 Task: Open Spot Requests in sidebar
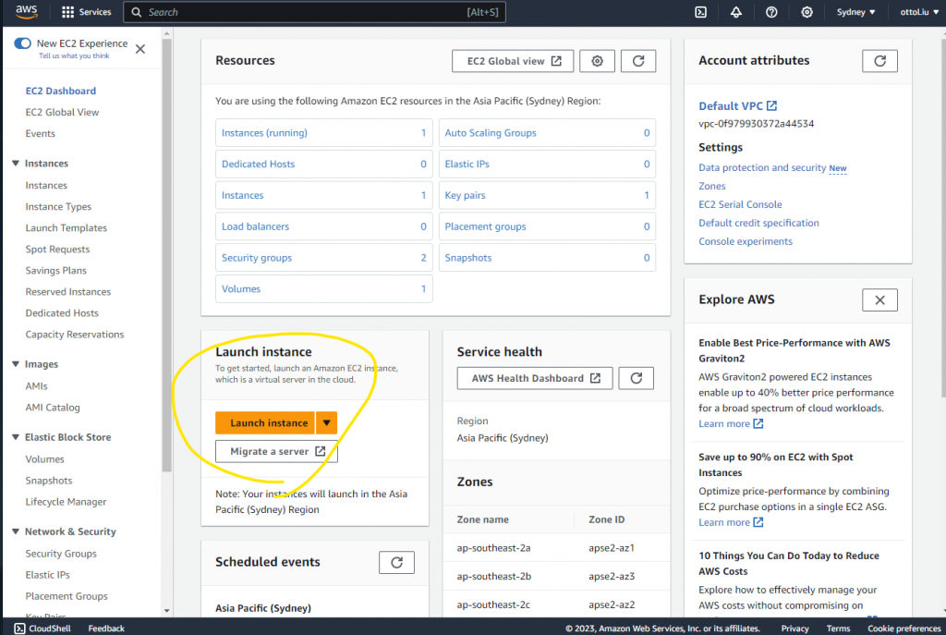tap(57, 250)
